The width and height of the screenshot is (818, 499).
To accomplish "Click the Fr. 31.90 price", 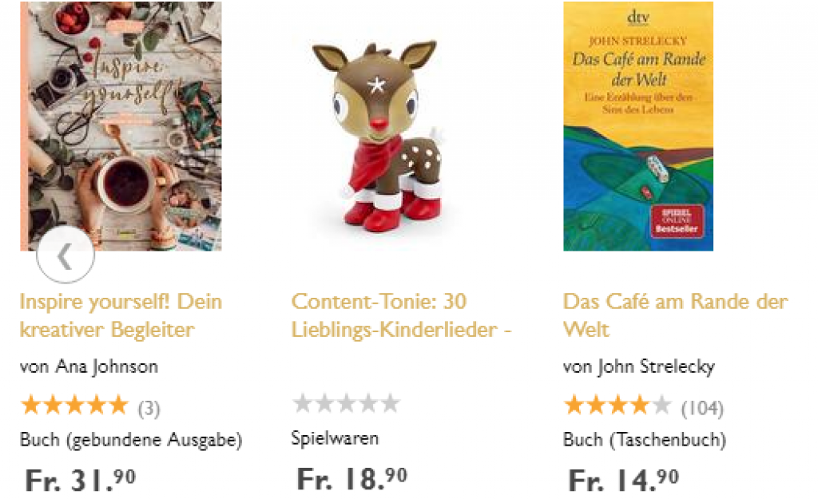I will [x=81, y=480].
